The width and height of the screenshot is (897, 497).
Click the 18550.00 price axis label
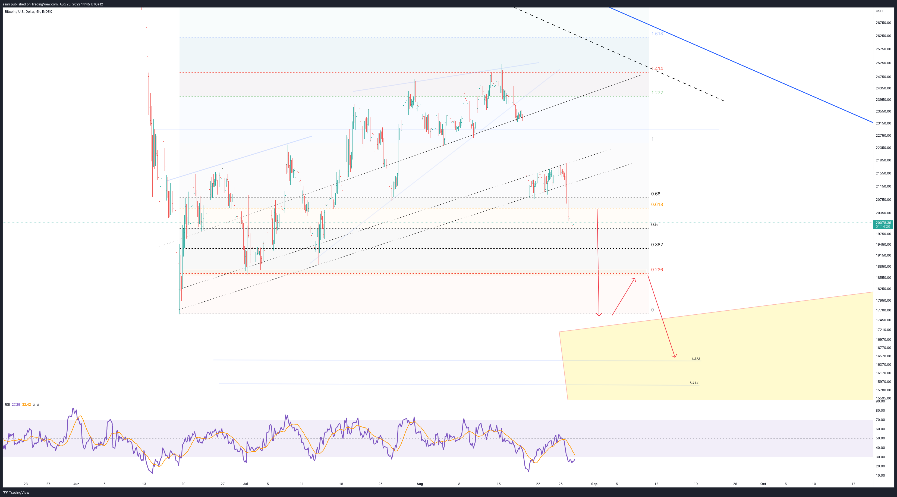tap(883, 278)
